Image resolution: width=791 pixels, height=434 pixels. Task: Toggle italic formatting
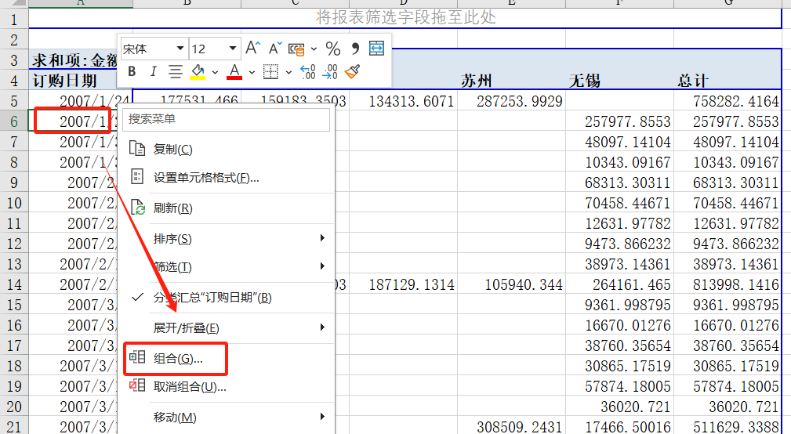pyautogui.click(x=154, y=71)
